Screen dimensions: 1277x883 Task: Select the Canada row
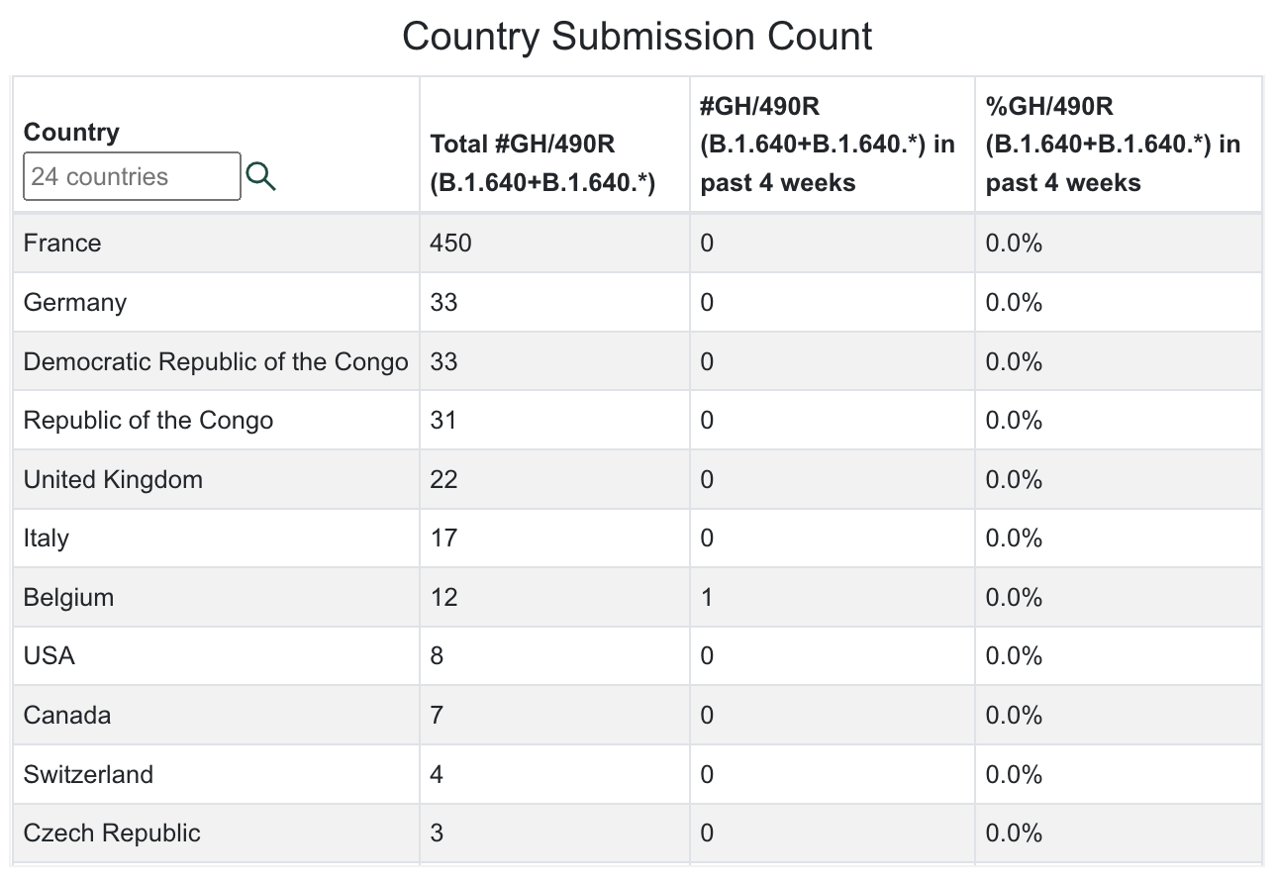[x=67, y=716]
